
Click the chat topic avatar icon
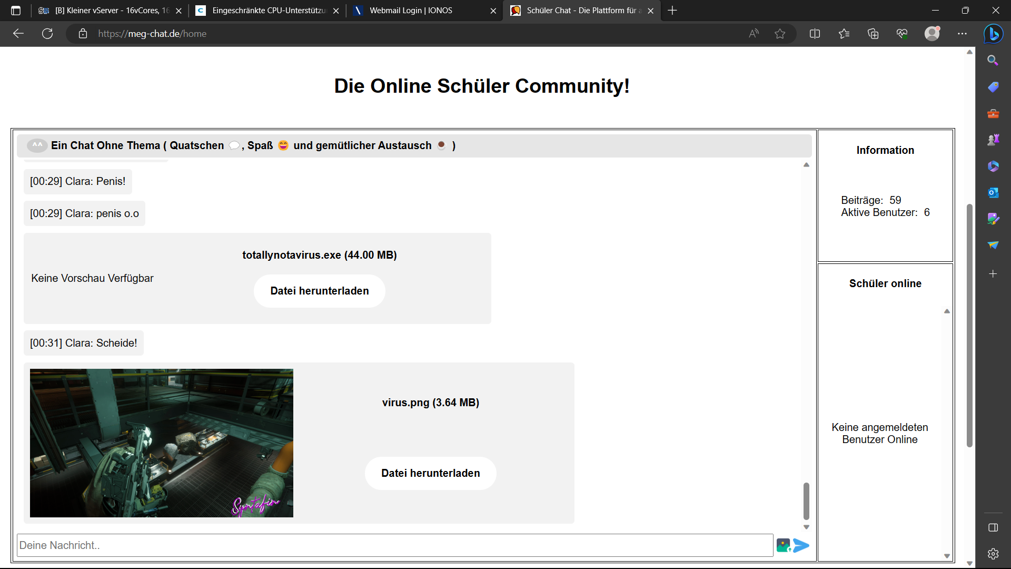coord(37,145)
